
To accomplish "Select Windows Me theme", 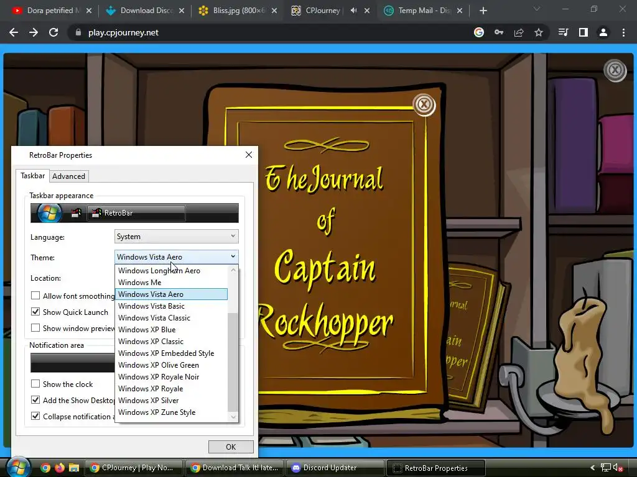I will click(x=171, y=283).
